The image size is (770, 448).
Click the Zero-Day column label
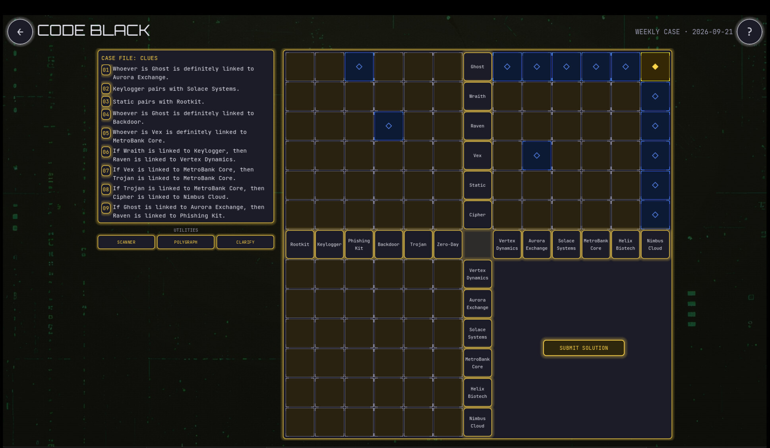point(448,244)
